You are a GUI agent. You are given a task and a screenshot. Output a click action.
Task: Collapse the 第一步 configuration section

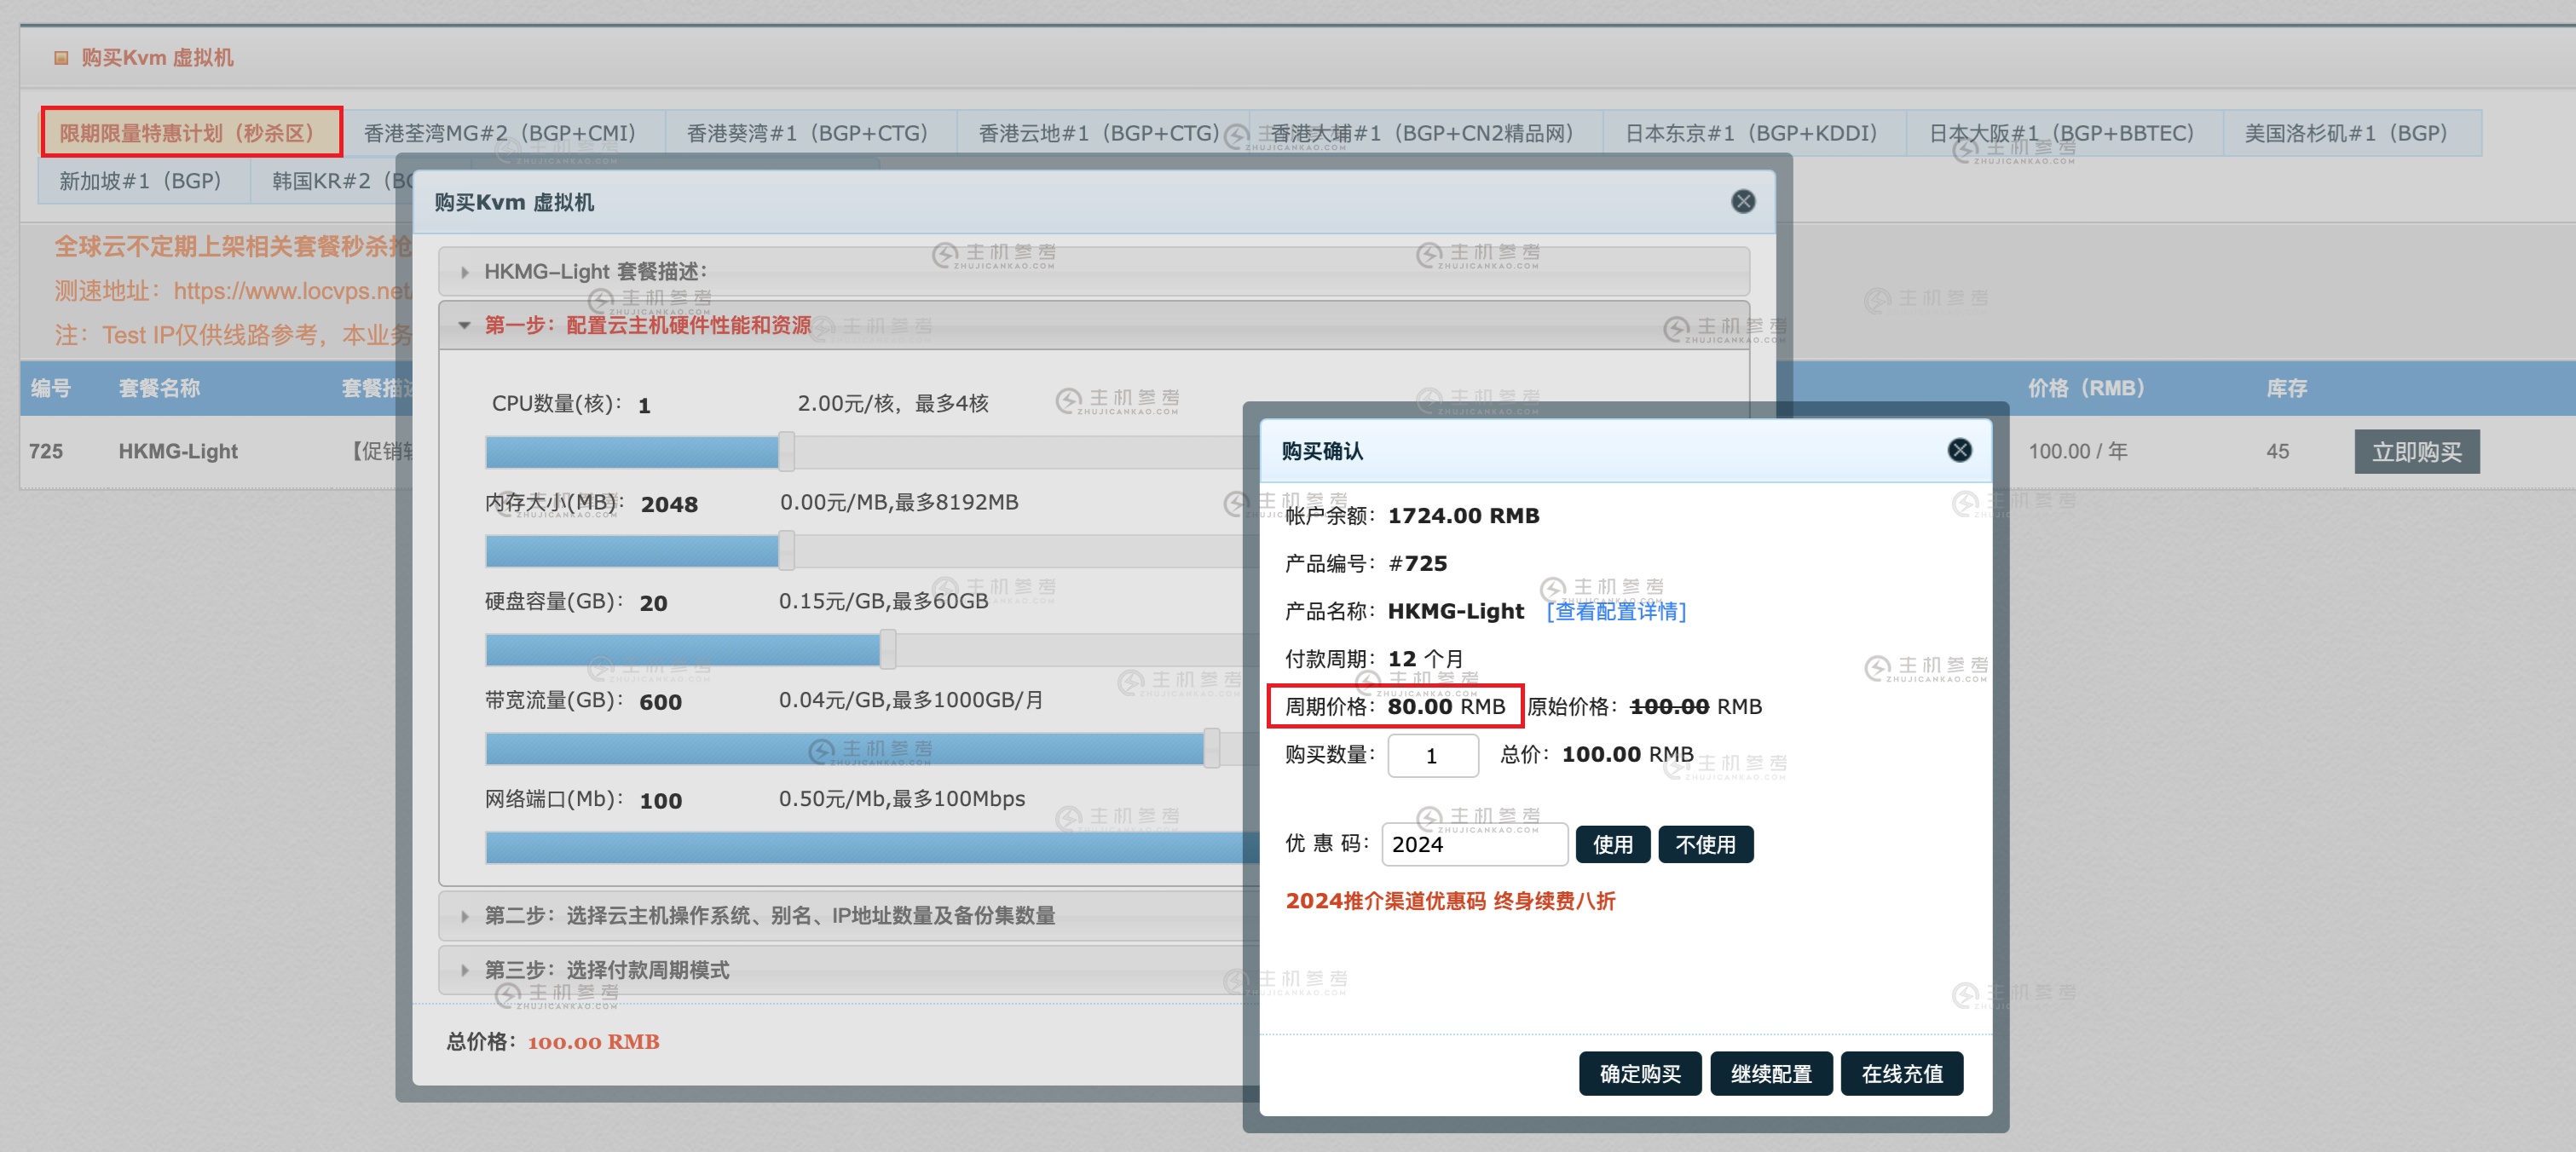pos(648,325)
